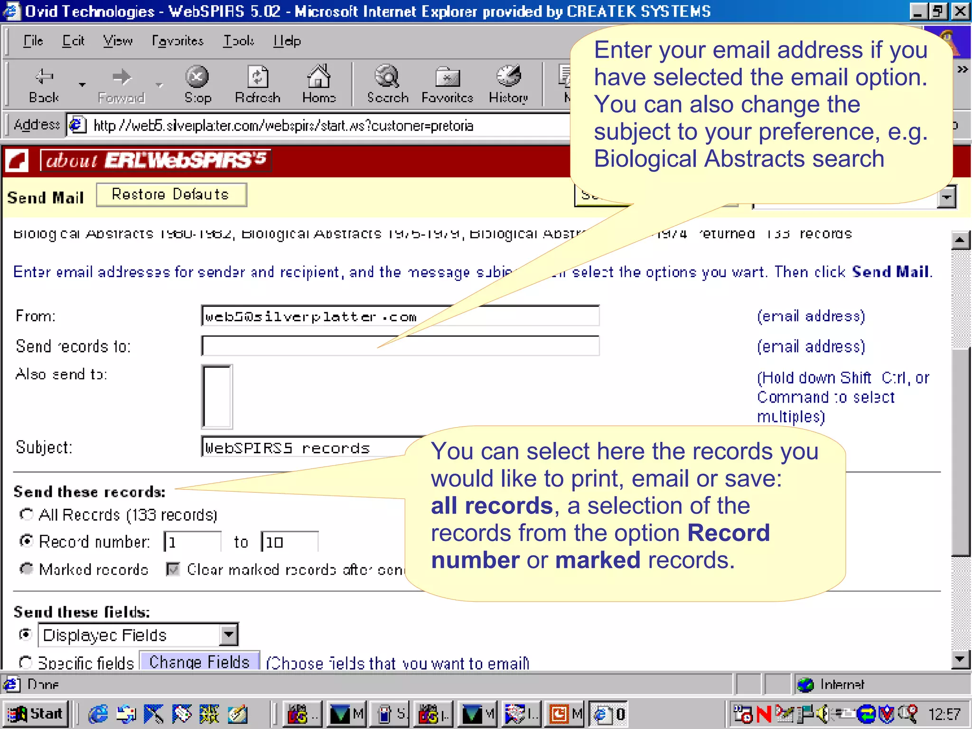This screenshot has width=972, height=729.
Task: Click the antivirus shield tray icon
Action: click(887, 714)
